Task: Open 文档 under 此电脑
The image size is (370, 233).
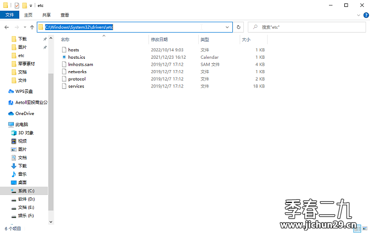Action: pos(22,157)
